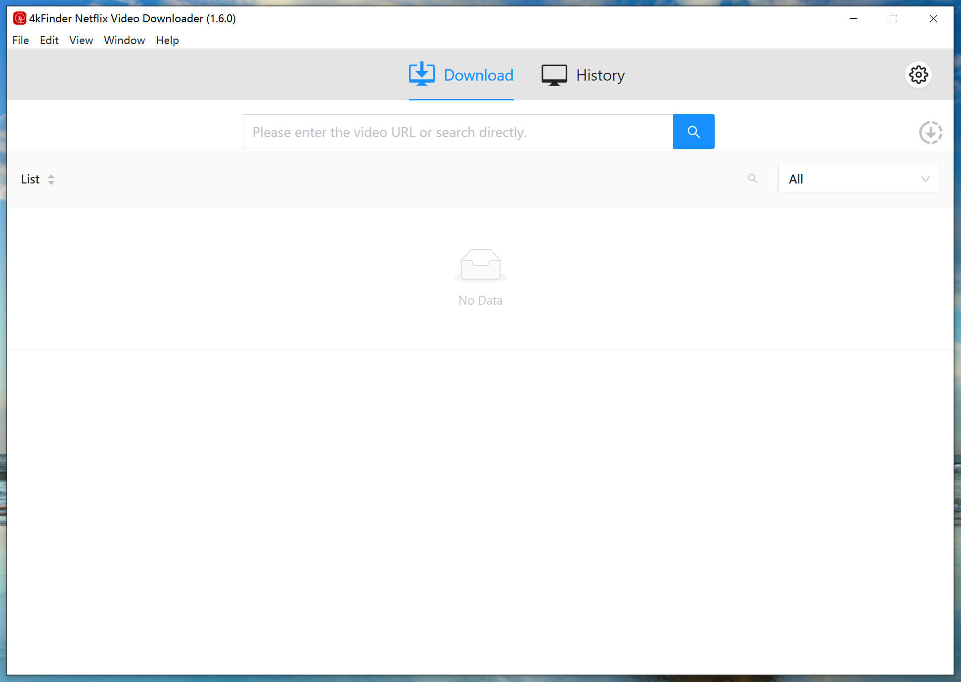The width and height of the screenshot is (961, 682).
Task: Switch to the Download tab
Action: (x=461, y=75)
